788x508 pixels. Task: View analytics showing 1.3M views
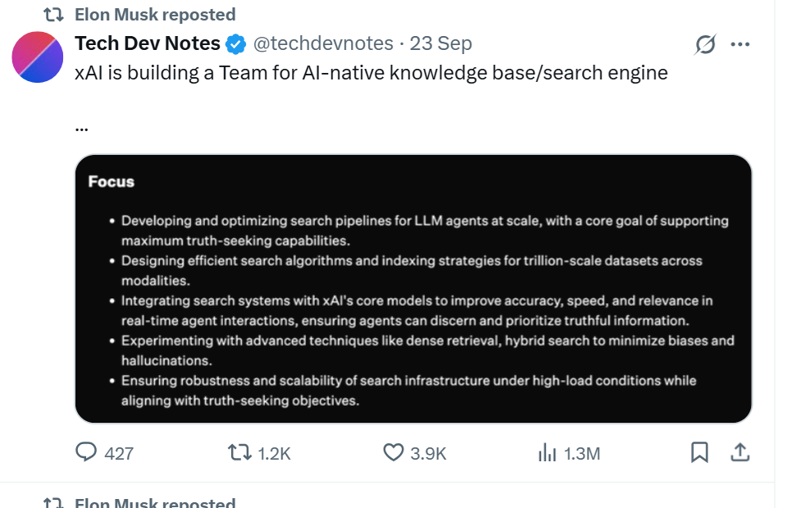[548, 452]
